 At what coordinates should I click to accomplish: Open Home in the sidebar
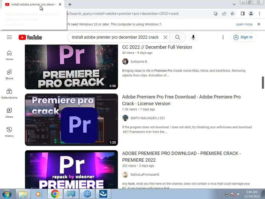[x=9, y=55]
